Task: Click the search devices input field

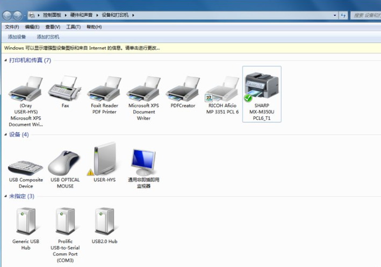Action: click(x=365, y=16)
